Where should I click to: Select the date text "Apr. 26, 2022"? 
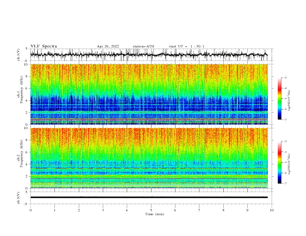point(108,46)
